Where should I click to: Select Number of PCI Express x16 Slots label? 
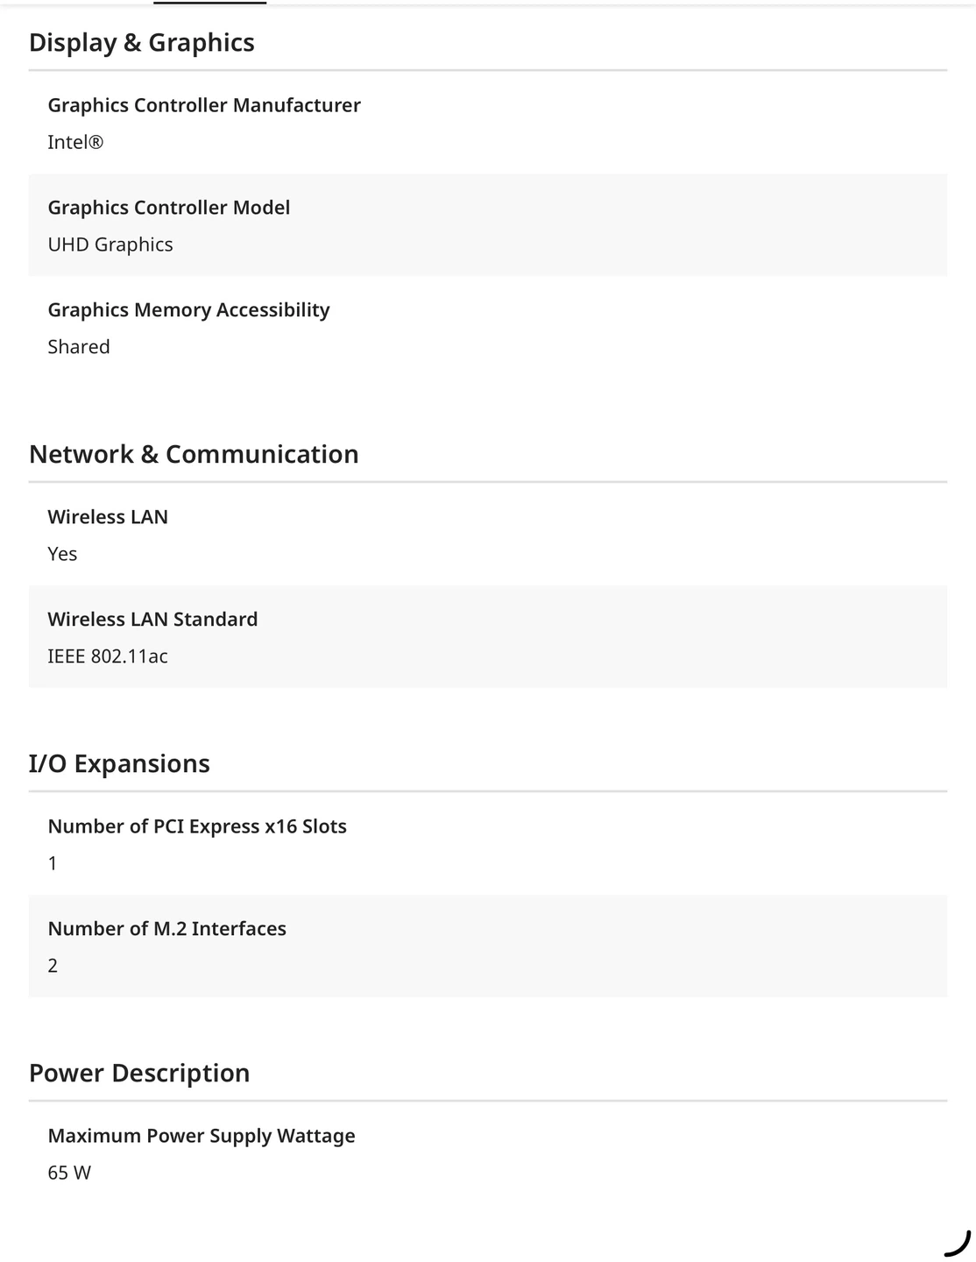click(197, 826)
